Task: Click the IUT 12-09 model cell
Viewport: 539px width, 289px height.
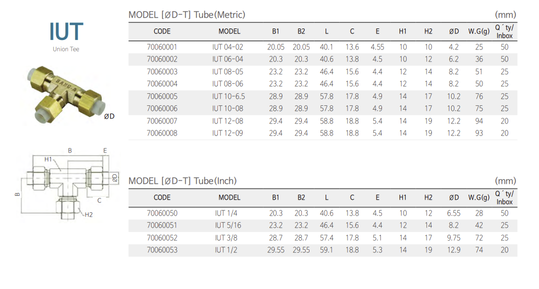Action: click(x=228, y=133)
